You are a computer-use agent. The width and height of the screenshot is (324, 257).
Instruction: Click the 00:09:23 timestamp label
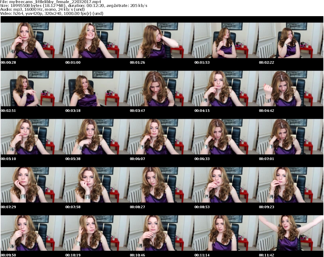pos(266,207)
